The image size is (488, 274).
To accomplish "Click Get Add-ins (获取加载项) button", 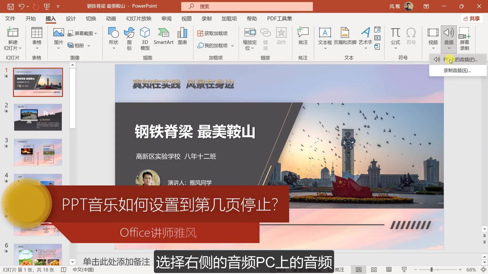I will tap(213, 33).
